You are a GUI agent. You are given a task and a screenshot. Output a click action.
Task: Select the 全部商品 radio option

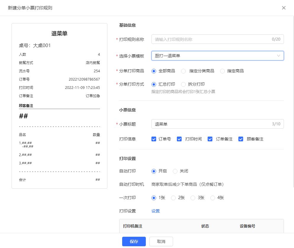154,71
